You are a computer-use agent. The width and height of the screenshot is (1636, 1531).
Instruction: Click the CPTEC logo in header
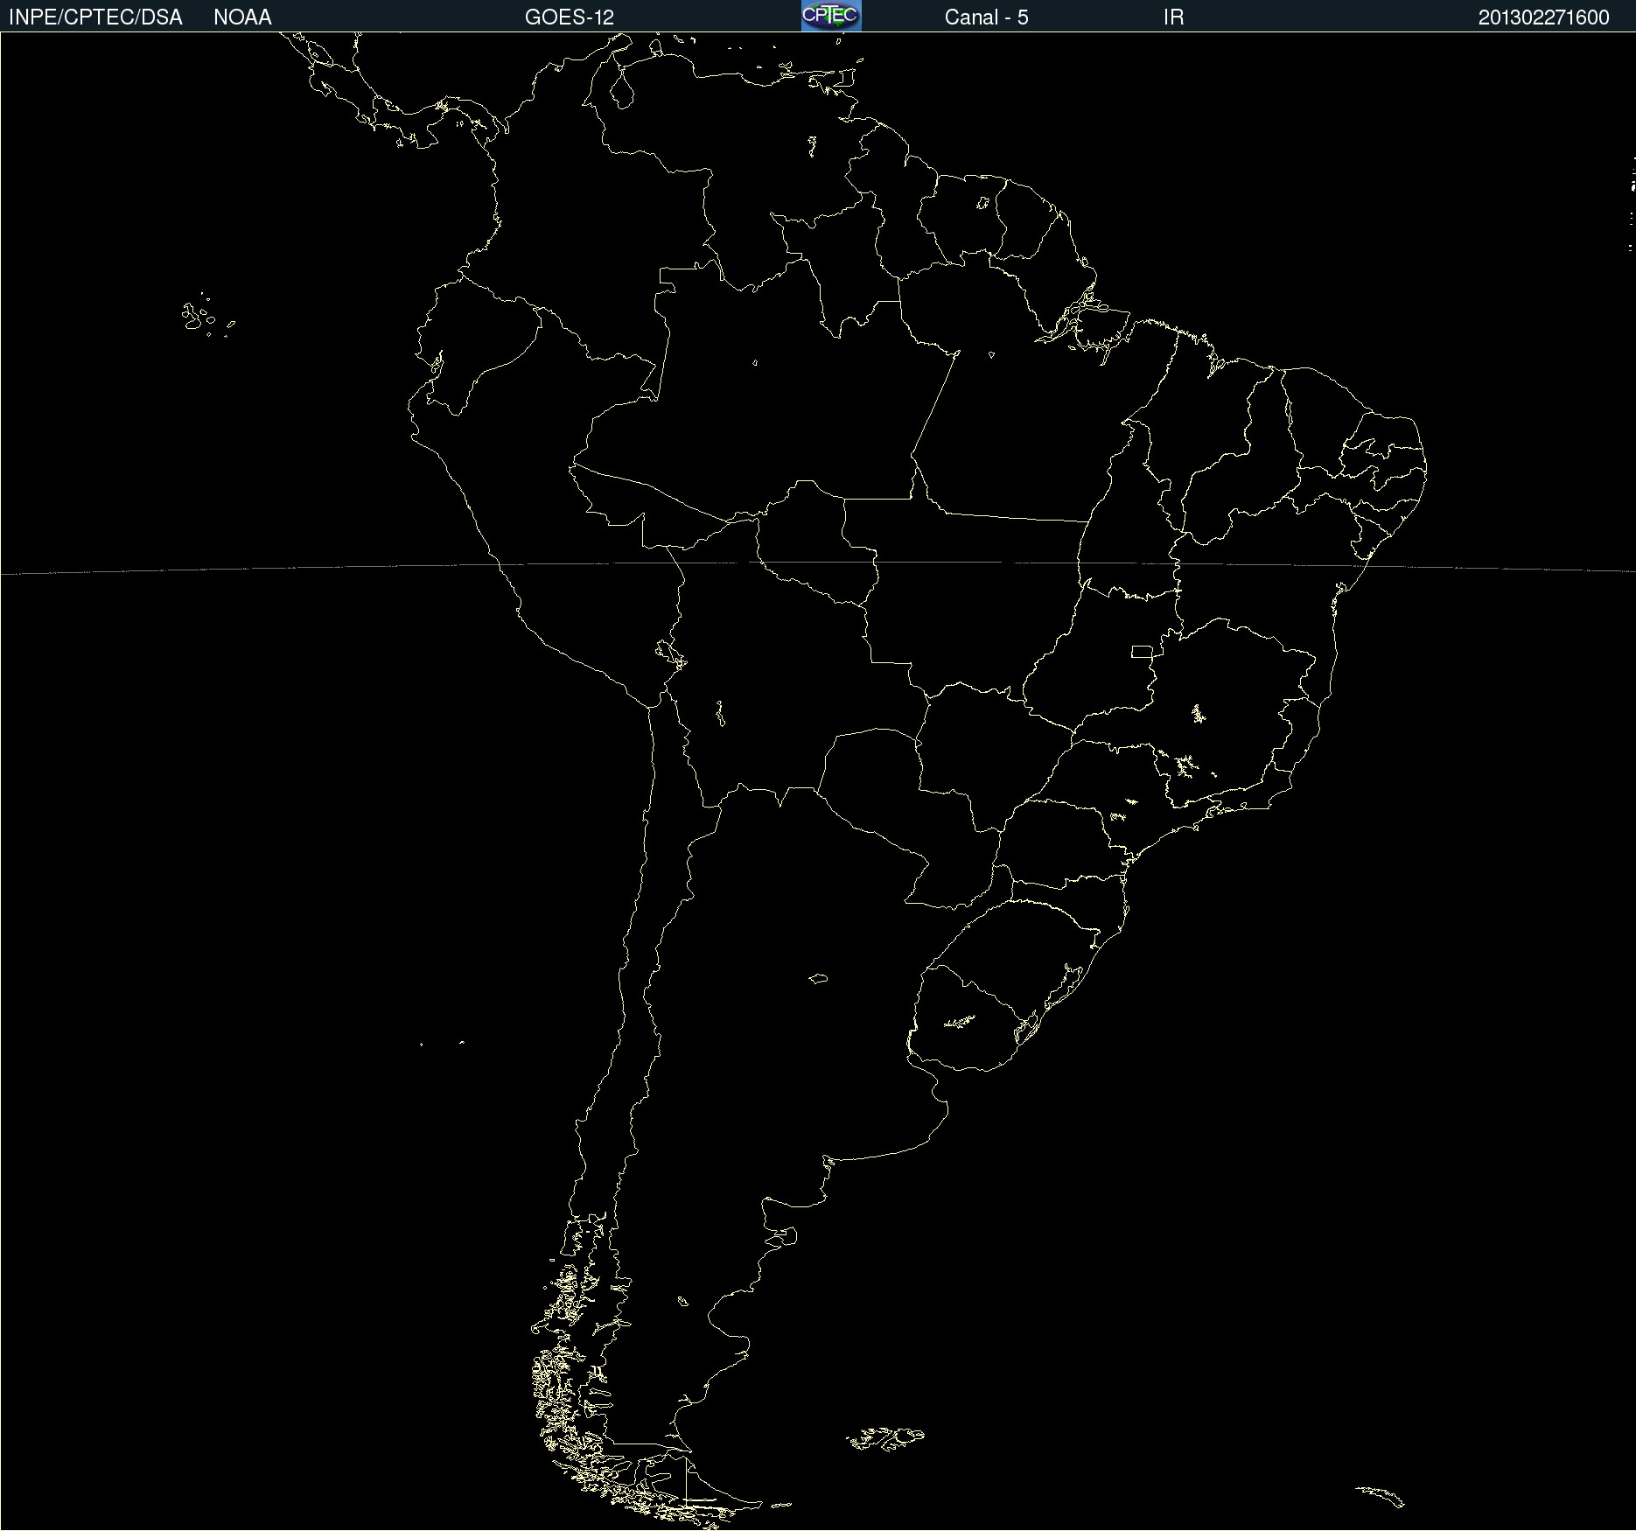pos(831,16)
